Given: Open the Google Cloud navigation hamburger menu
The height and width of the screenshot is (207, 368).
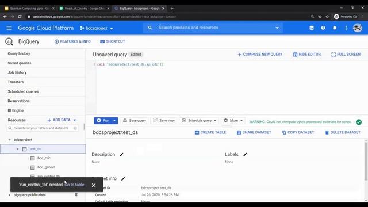Looking at the screenshot, I should (9, 28).
